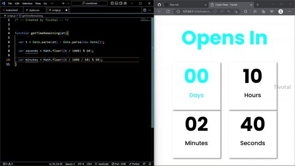Image resolution: width=295 pixels, height=166 pixels.
Task: Open the browser Settings and more menu
Action: (289, 12)
